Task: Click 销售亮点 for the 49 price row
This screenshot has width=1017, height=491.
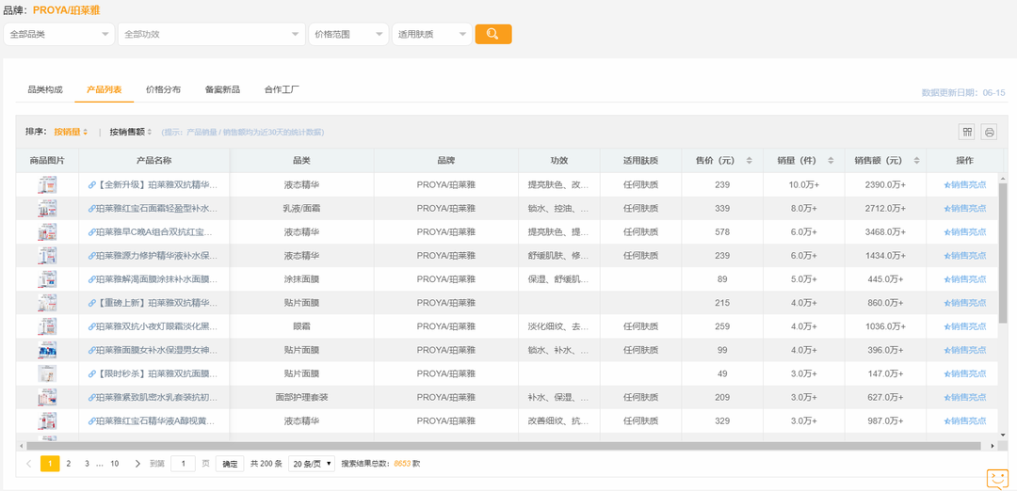Action: coord(965,373)
